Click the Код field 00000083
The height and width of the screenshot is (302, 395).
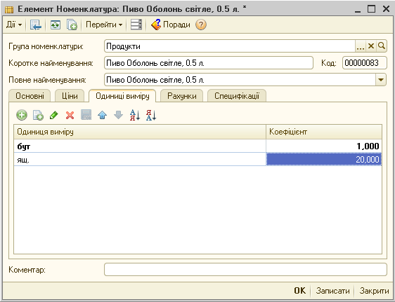(365, 63)
